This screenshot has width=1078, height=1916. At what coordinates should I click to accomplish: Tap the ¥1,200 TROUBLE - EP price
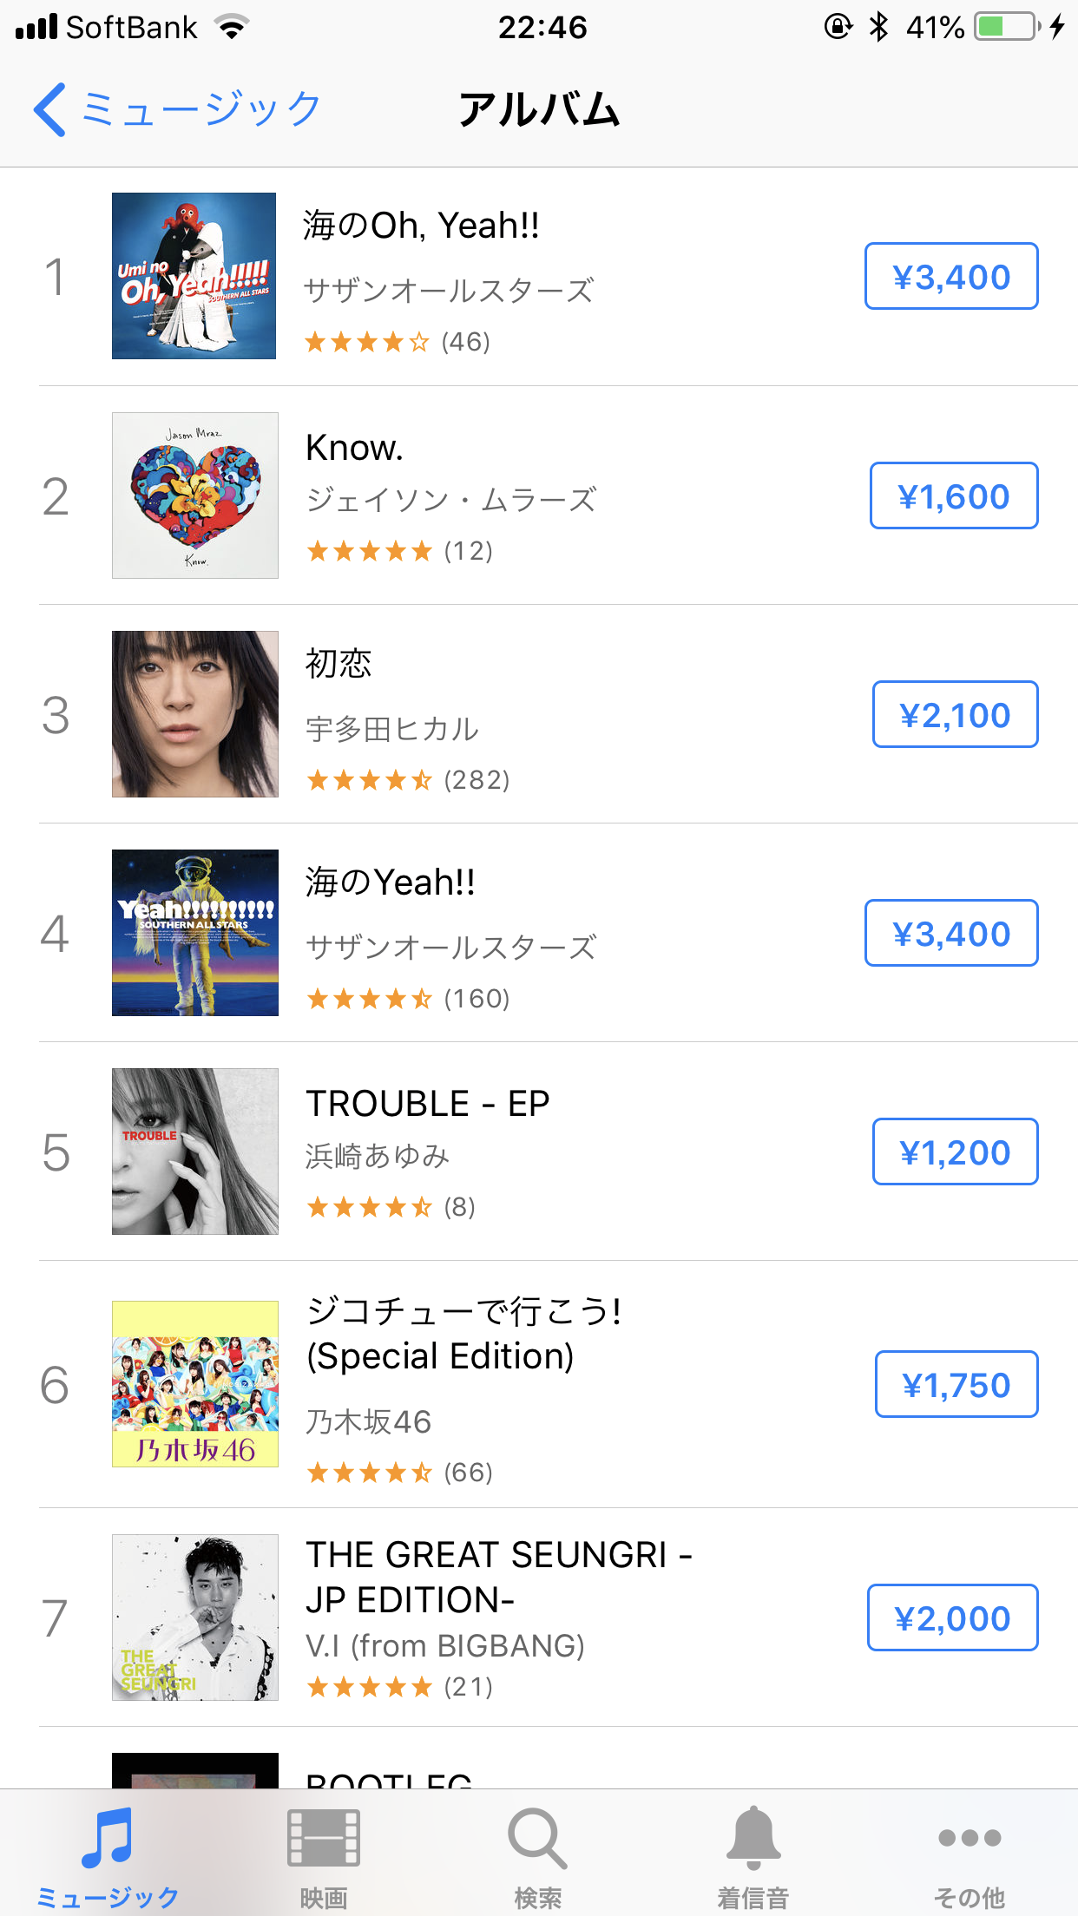[x=955, y=1152]
